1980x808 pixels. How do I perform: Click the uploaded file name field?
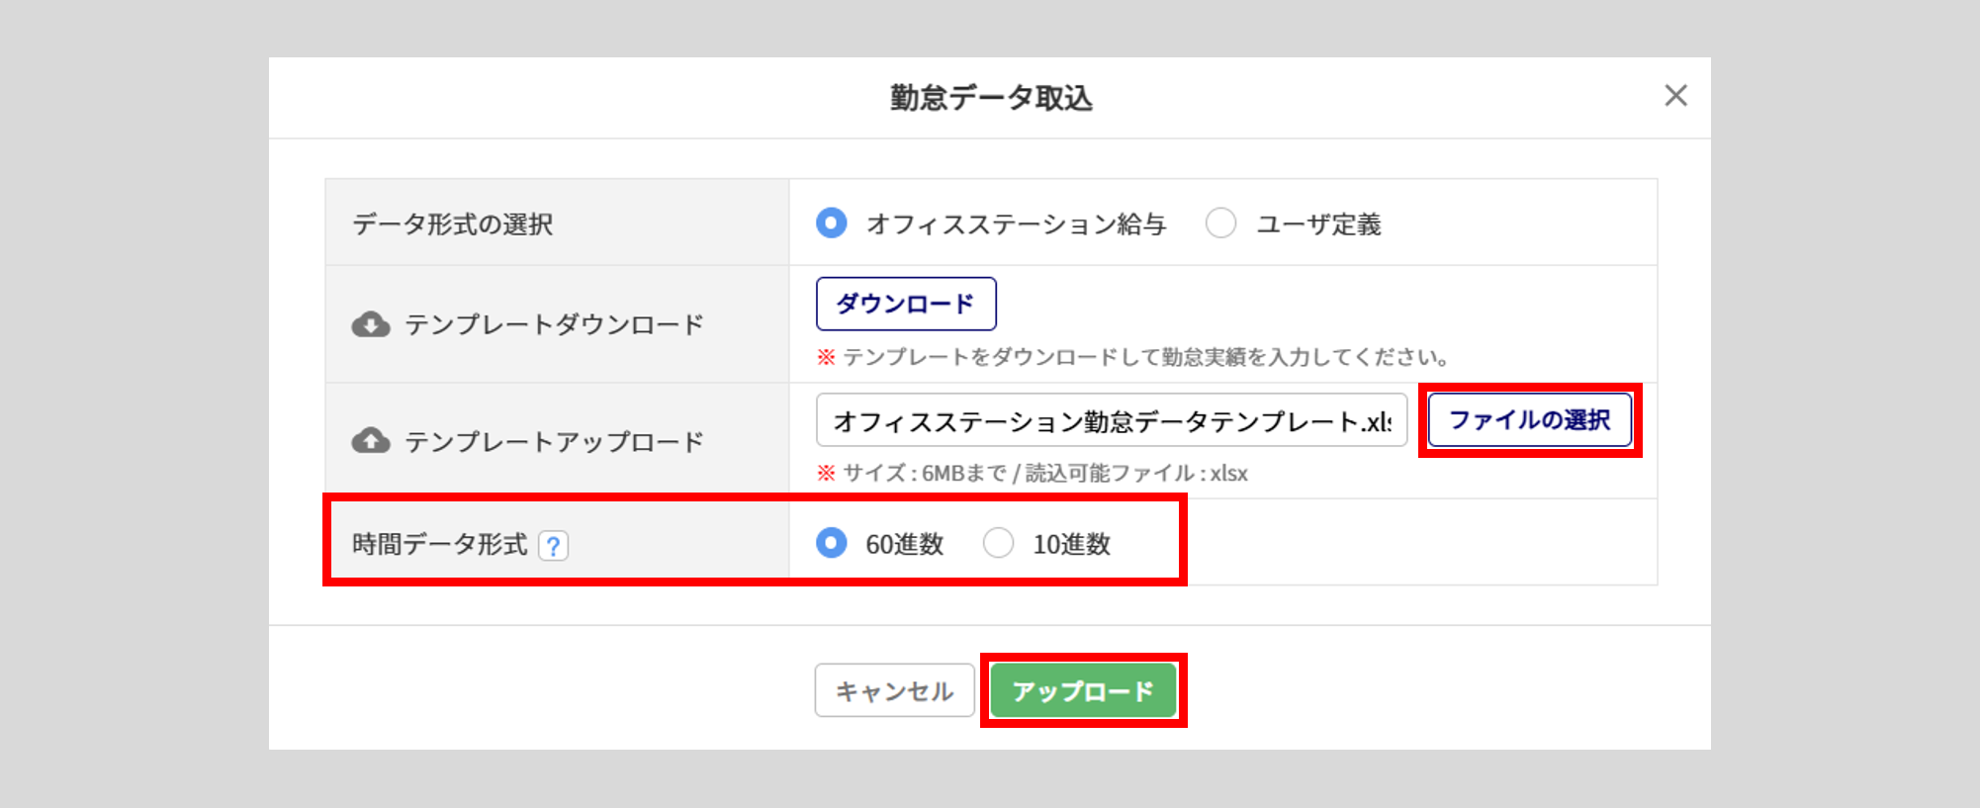(1111, 421)
